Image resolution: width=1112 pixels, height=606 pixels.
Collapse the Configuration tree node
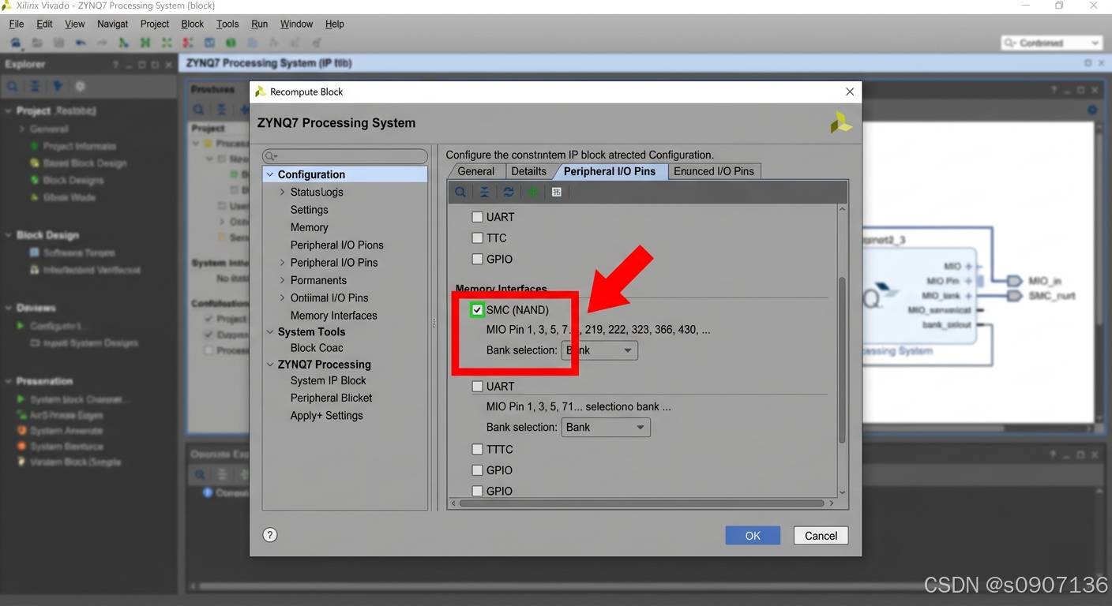pos(270,174)
